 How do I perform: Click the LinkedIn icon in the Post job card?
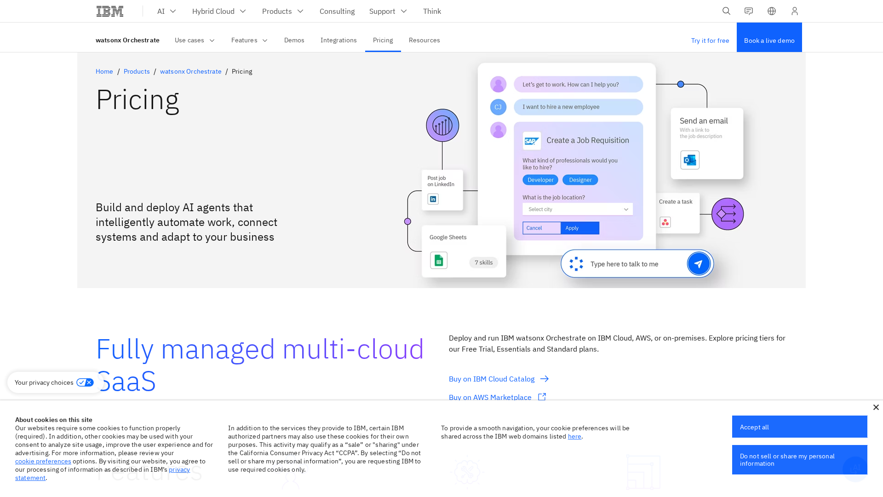[x=432, y=199]
